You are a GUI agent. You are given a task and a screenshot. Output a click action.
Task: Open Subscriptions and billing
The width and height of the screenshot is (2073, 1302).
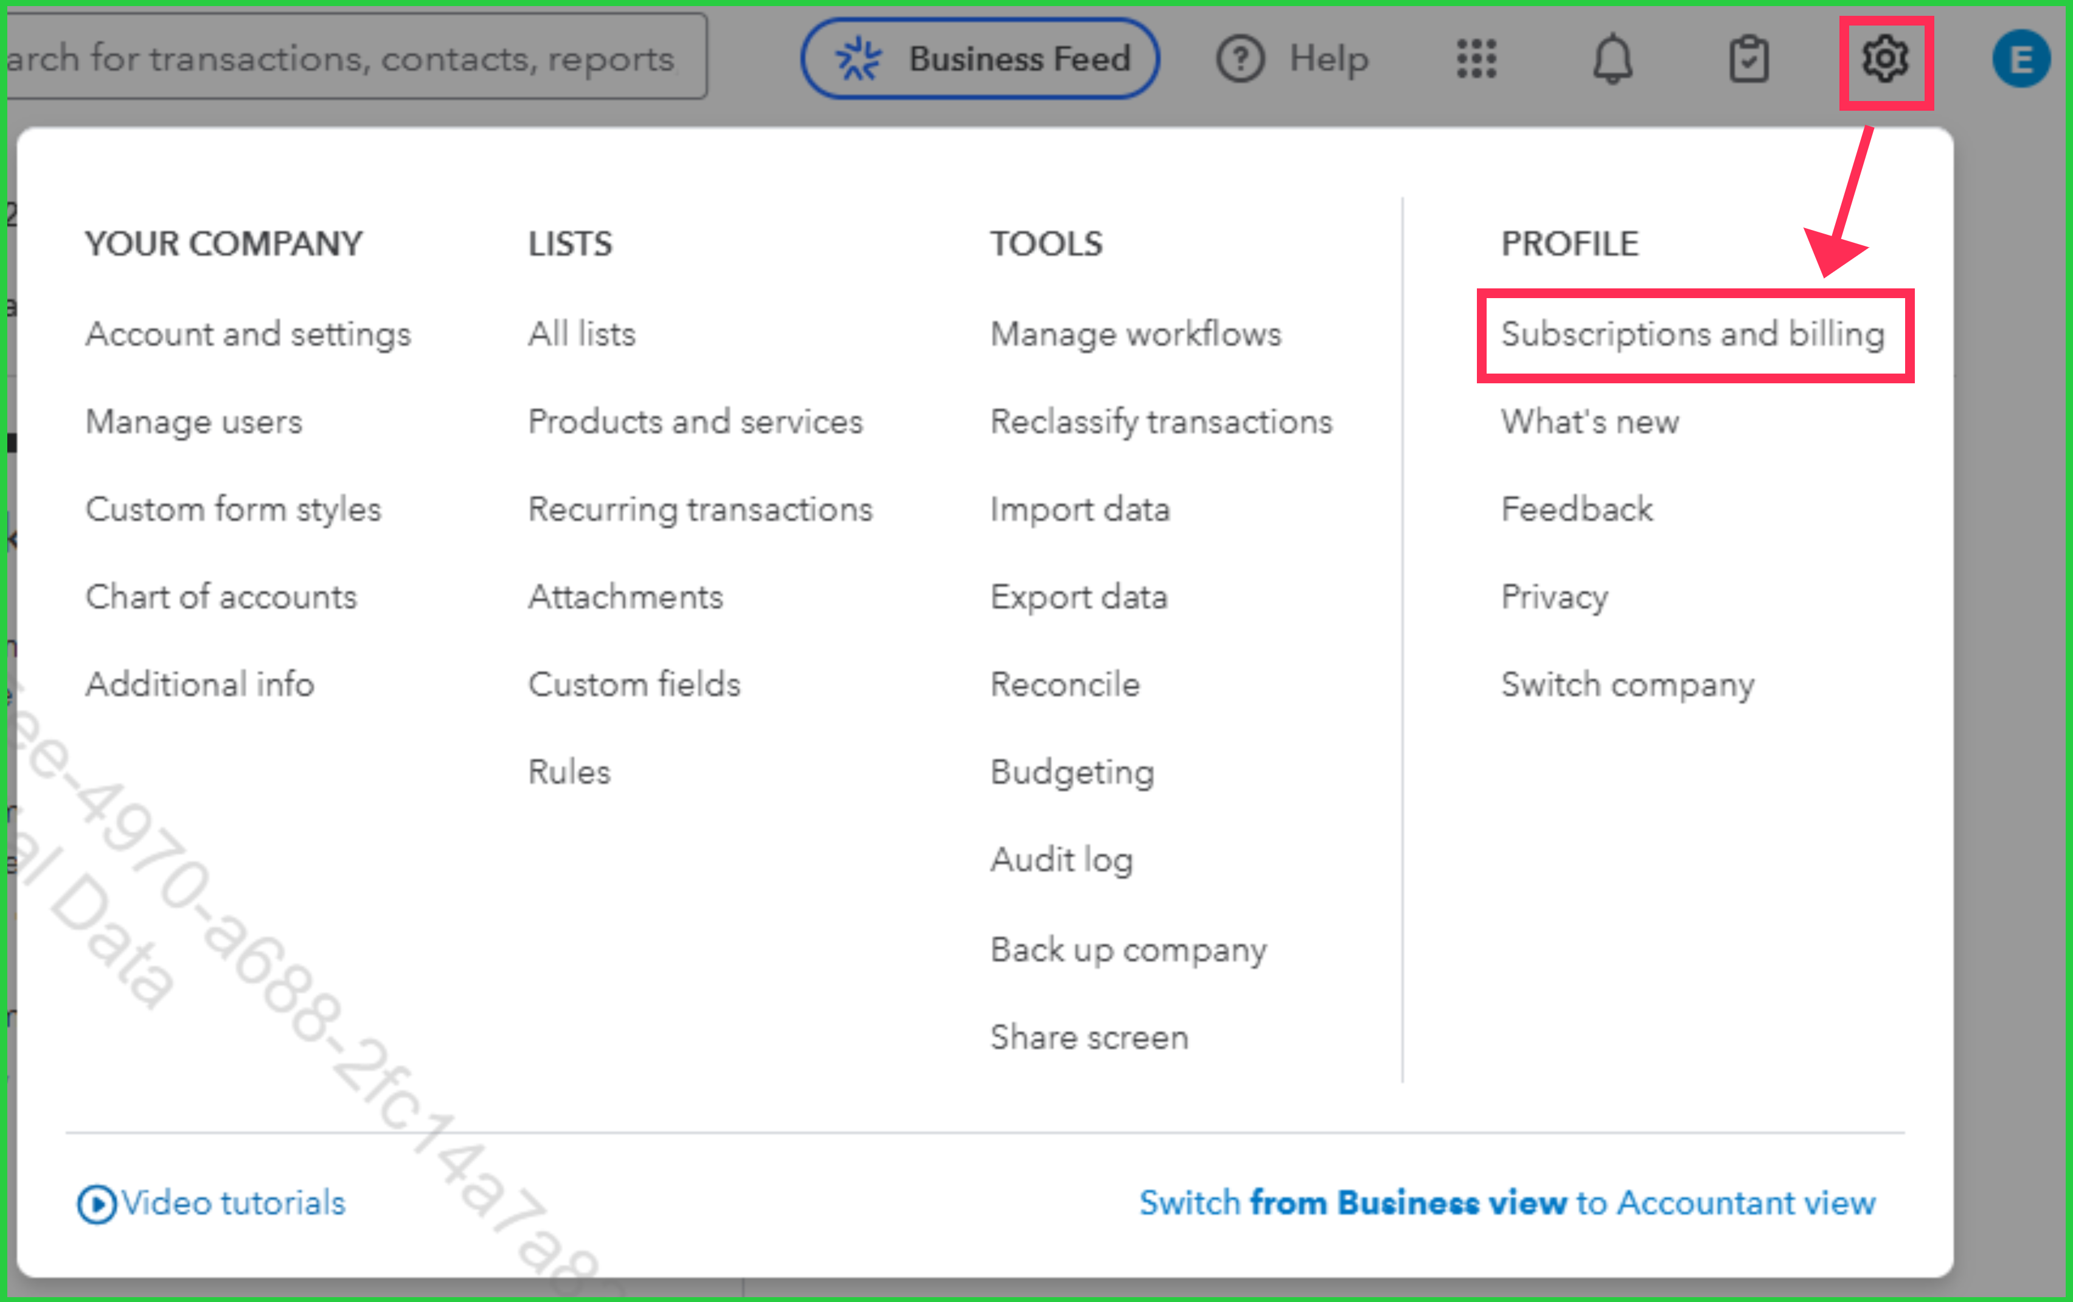pyautogui.click(x=1692, y=334)
